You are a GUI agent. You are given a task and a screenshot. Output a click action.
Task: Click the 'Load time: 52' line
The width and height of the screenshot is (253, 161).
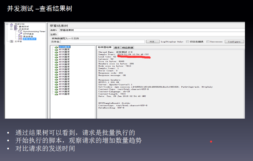tap(107, 57)
